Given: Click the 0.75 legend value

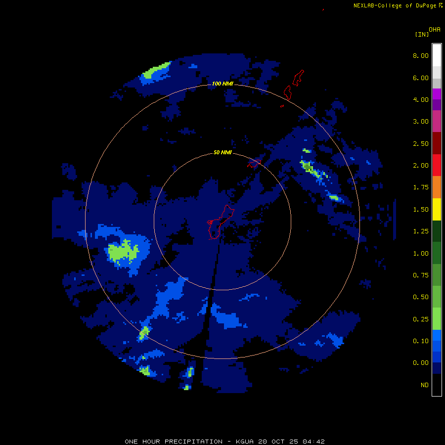Looking at the screenshot, I should pyautogui.click(x=421, y=275).
